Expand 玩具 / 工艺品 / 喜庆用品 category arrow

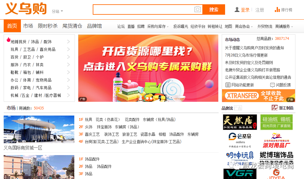[x=68, y=49]
